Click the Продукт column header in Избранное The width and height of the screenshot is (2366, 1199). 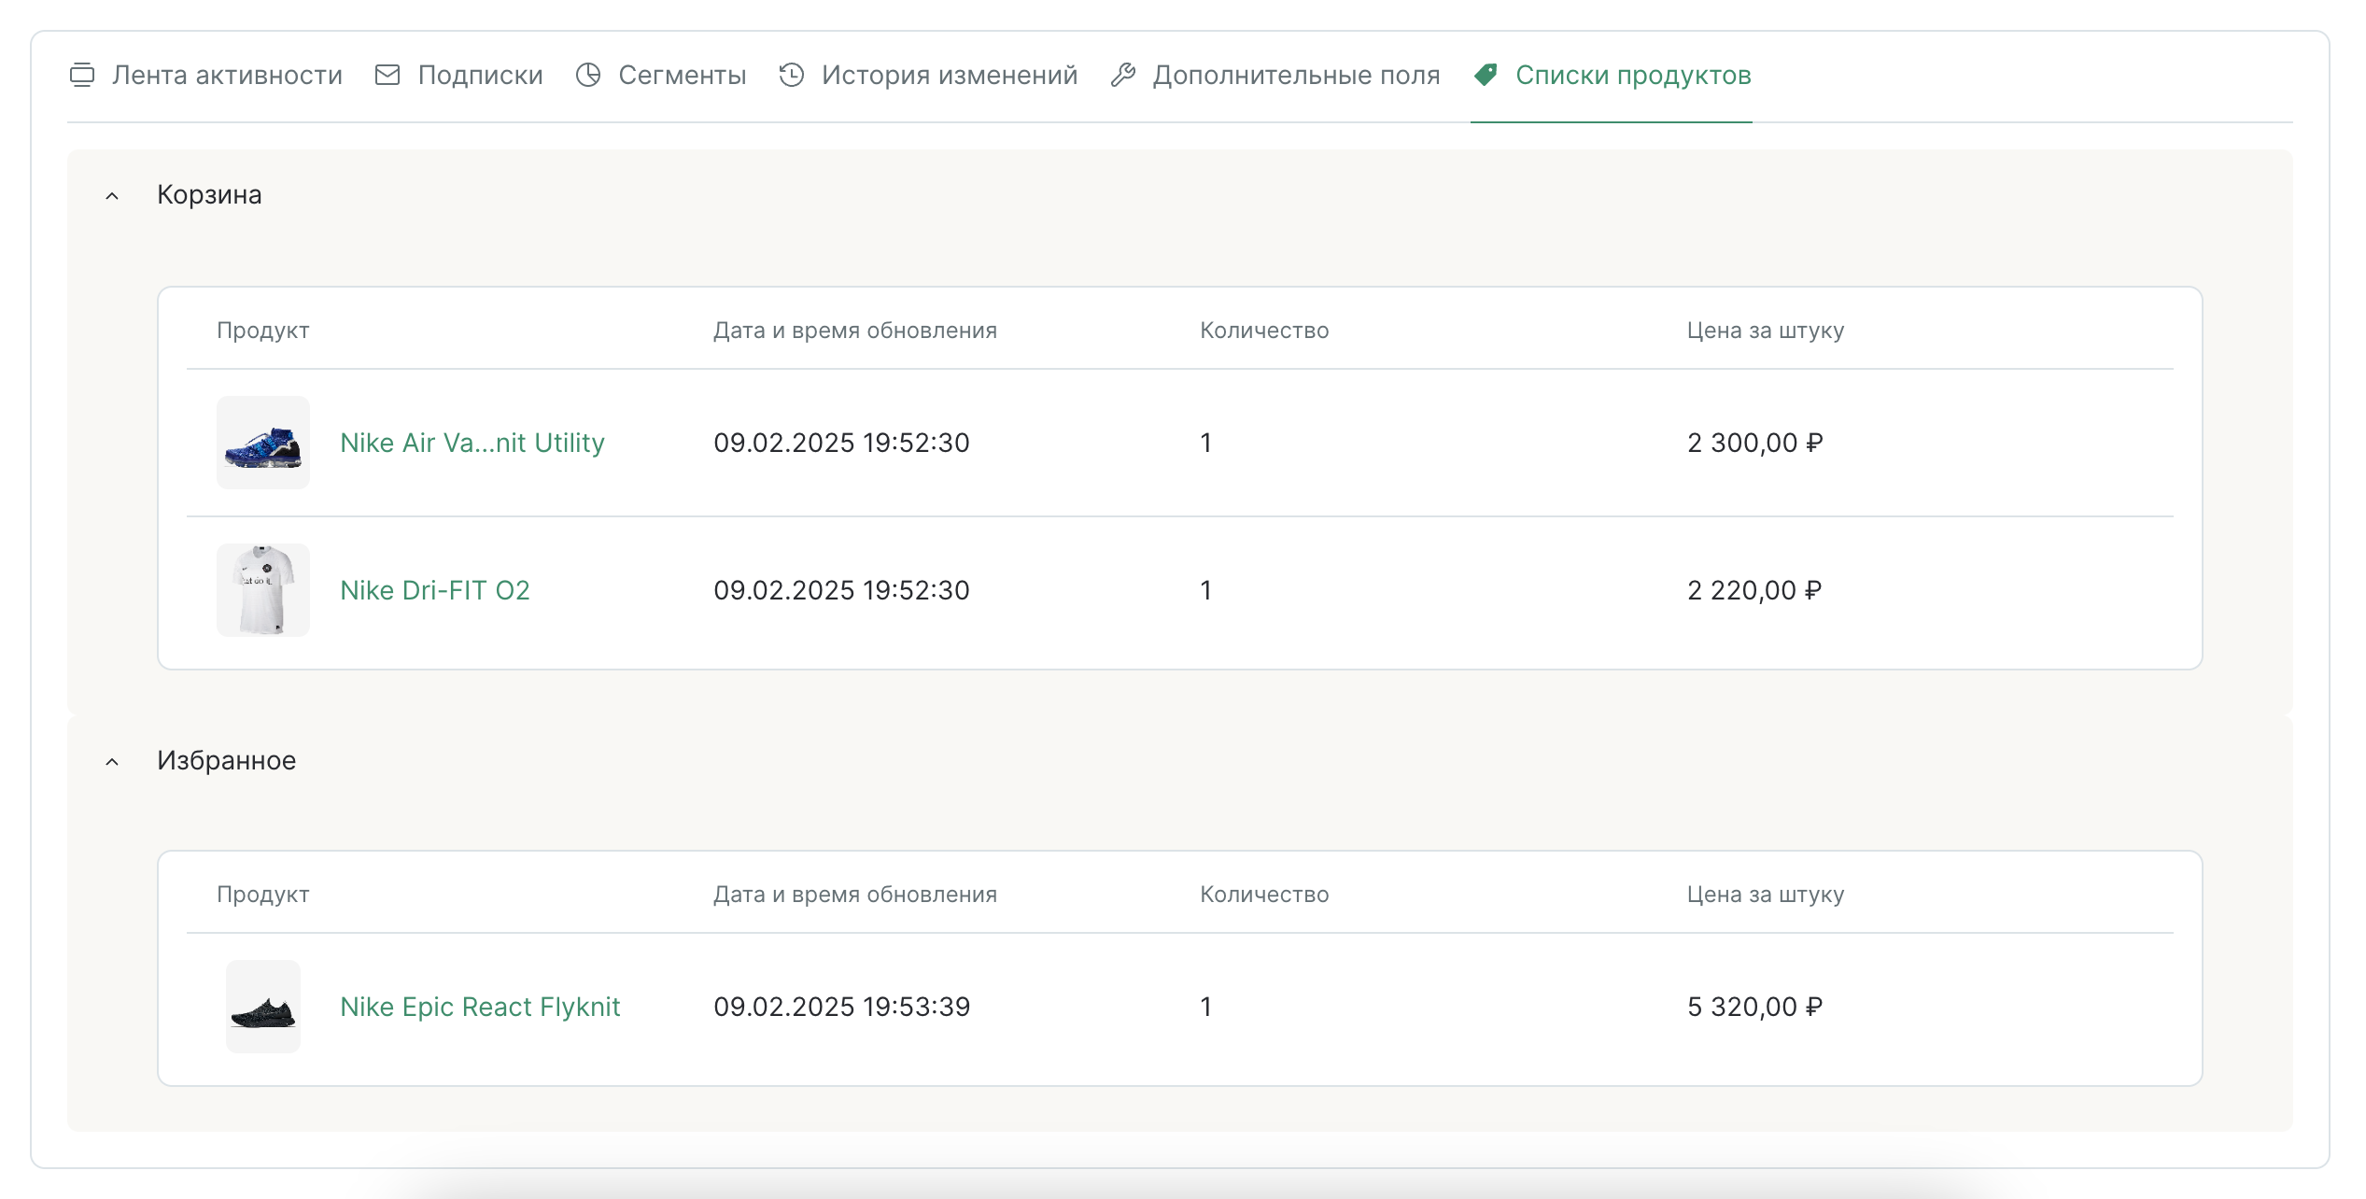click(263, 895)
